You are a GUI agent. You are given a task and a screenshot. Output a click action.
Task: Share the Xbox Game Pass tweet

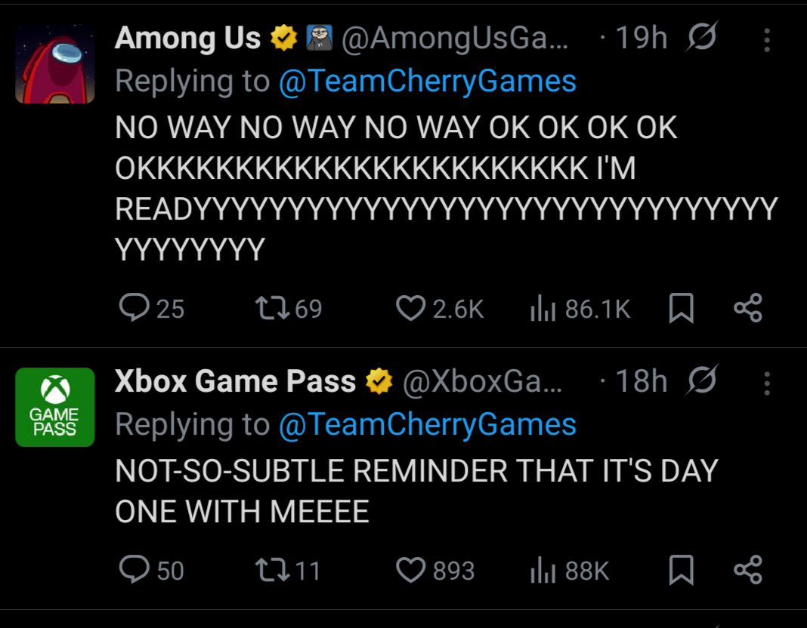point(748,569)
